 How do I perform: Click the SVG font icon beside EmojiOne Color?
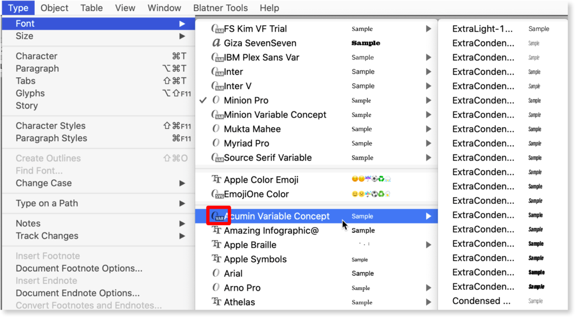(x=217, y=194)
